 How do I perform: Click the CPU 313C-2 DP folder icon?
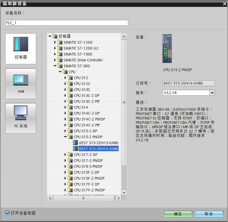click(x=70, y=96)
